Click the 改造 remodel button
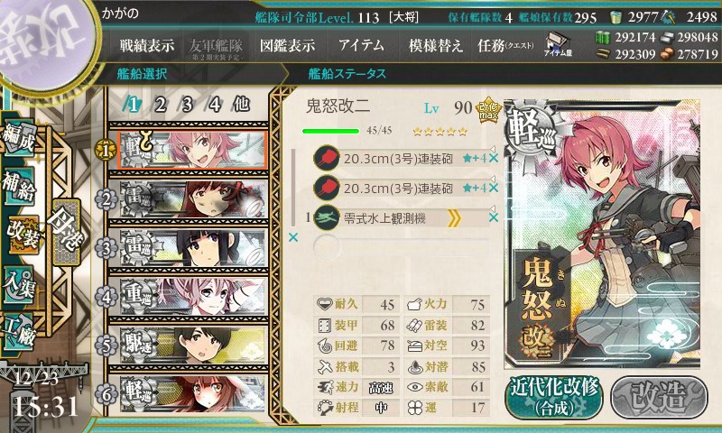Screen dimensions: 722x433 660,397
